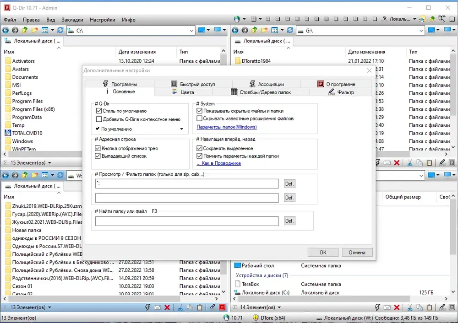Open the 'Файл' menu

(10, 20)
